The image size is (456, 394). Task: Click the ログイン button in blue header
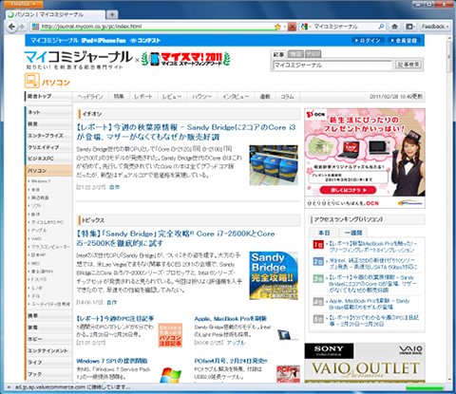(x=369, y=41)
